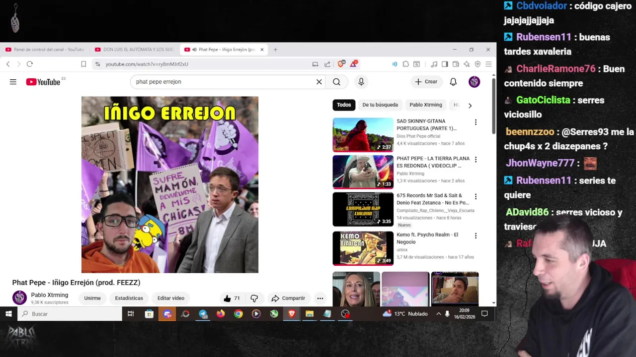636x357 pixels.
Task: Open media control music note icon
Action: [434, 64]
